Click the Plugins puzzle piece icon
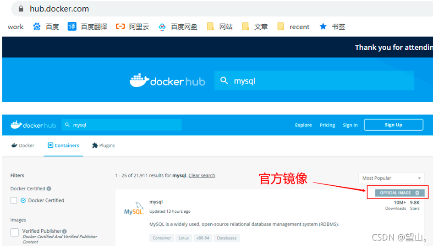 [x=95, y=145]
